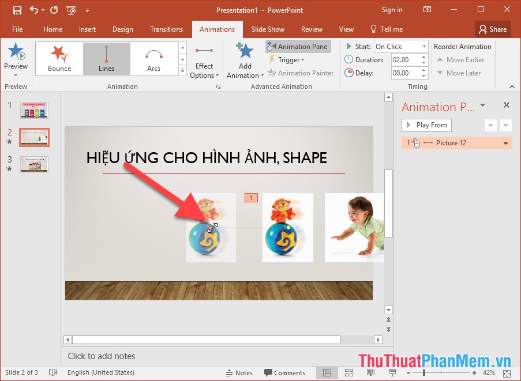This screenshot has height=381, width=521.
Task: Start Slide Show from the status bar icon
Action: [392, 373]
